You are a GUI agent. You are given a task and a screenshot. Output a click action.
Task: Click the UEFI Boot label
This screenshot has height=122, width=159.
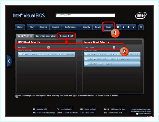[22, 47]
